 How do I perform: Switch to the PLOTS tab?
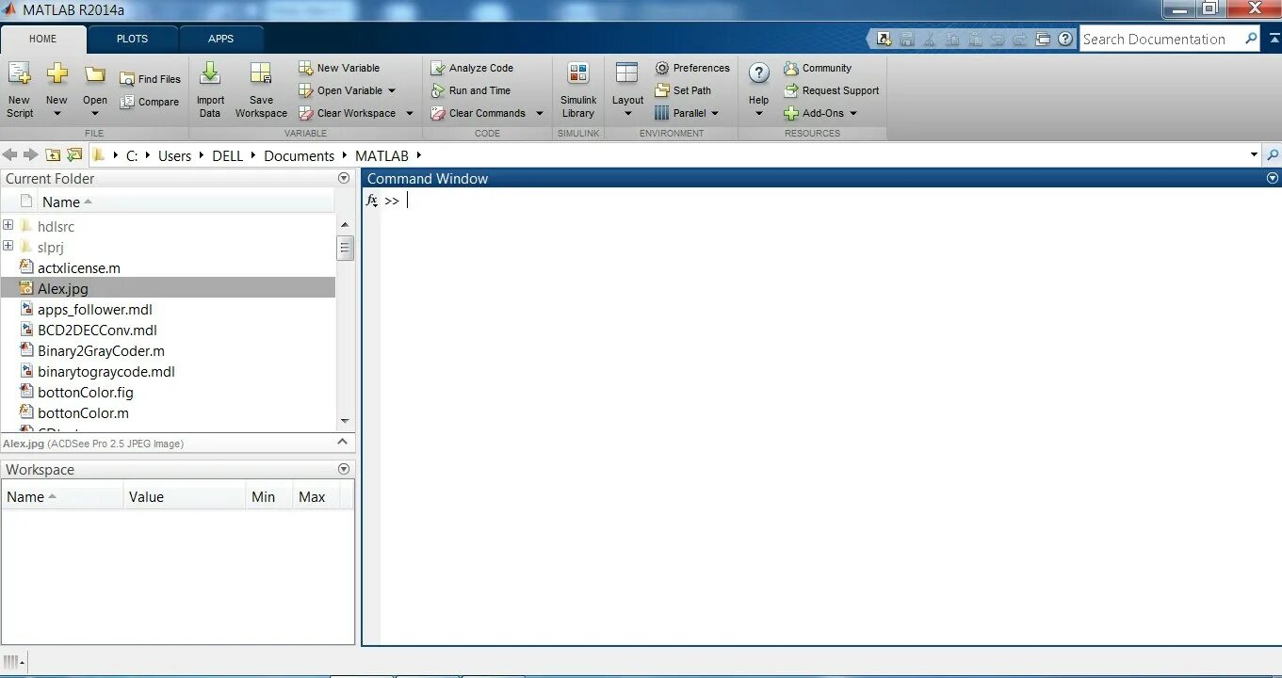[x=132, y=39]
